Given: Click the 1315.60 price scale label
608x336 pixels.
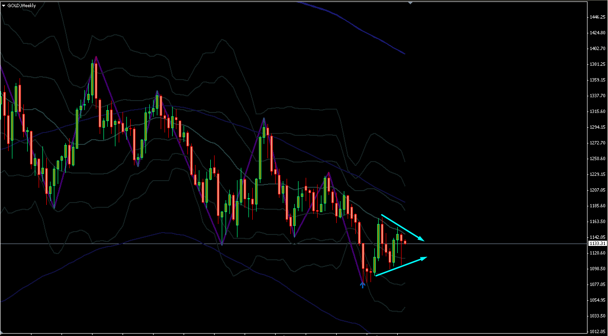Looking at the screenshot, I should click(598, 112).
